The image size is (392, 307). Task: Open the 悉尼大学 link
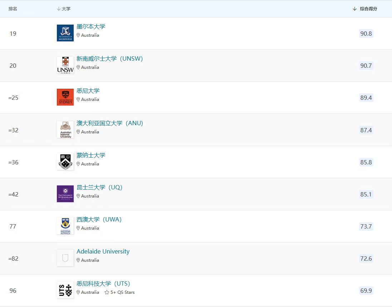click(88, 91)
